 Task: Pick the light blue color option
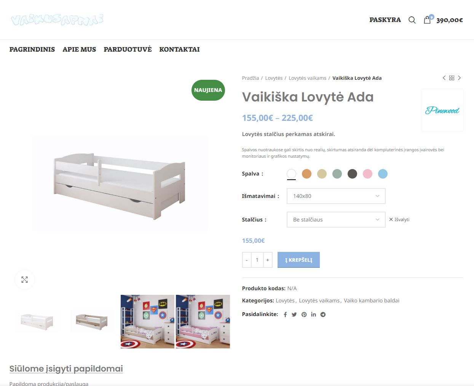tap(383, 174)
